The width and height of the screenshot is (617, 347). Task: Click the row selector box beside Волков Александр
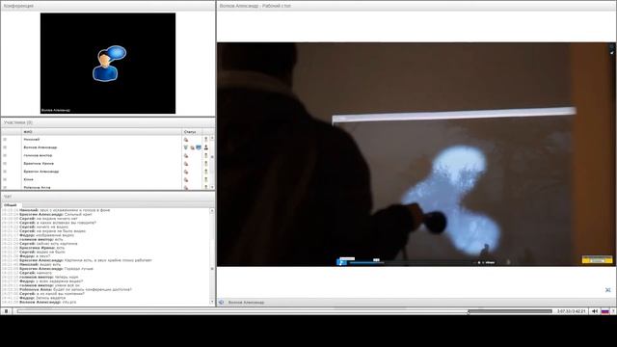[x=5, y=147]
